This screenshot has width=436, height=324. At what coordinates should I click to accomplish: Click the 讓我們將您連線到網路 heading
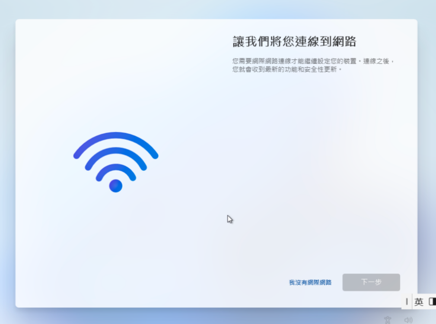(x=294, y=42)
